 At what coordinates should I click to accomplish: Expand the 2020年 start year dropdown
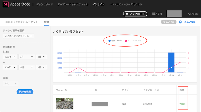pyautogui.click(x=10, y=57)
